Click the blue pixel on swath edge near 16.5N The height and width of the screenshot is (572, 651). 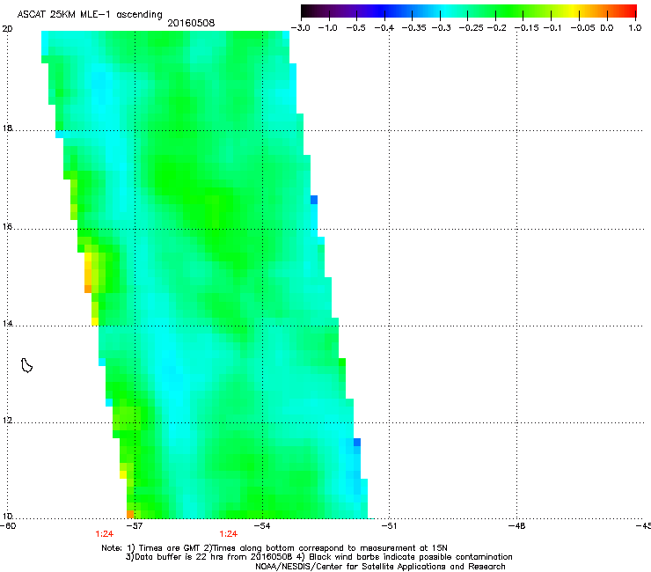pos(314,200)
